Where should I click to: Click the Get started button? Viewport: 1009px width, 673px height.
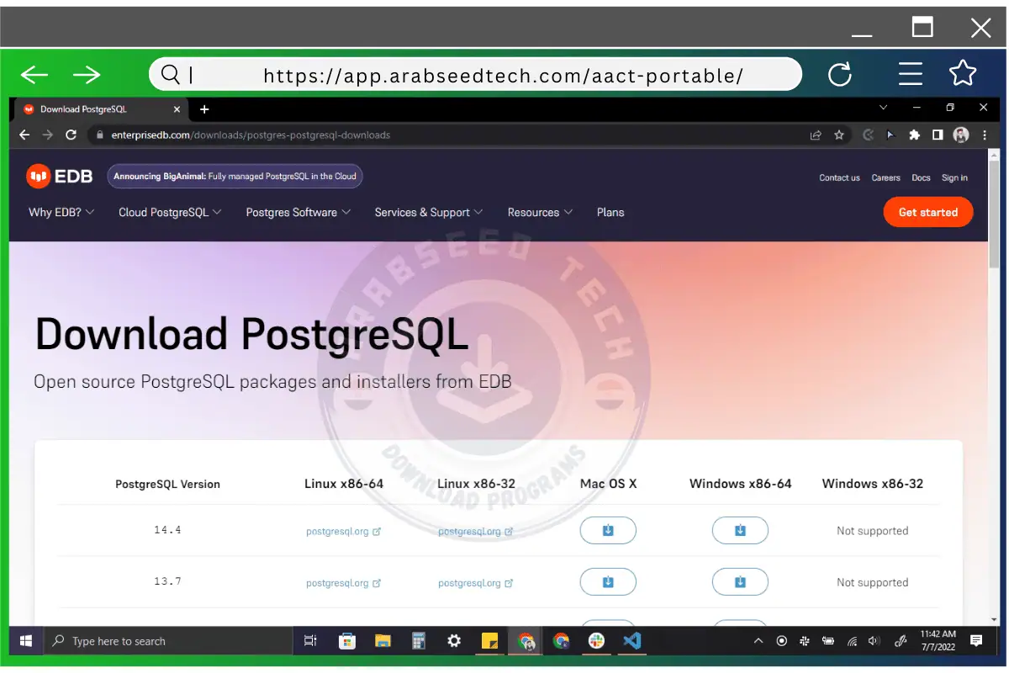[928, 212]
